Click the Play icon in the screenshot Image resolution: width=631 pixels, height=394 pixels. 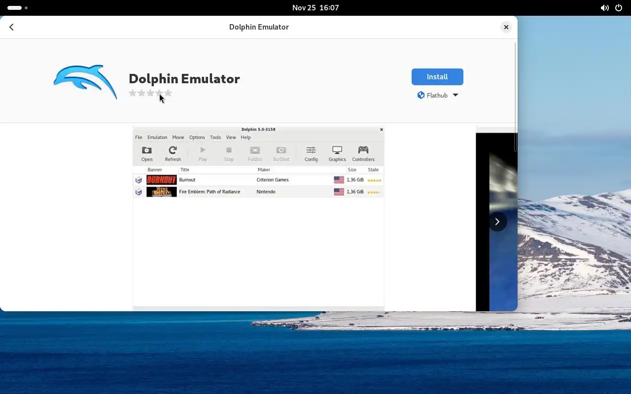pyautogui.click(x=203, y=150)
